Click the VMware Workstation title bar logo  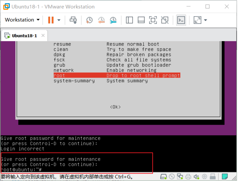pyautogui.click(x=7, y=7)
